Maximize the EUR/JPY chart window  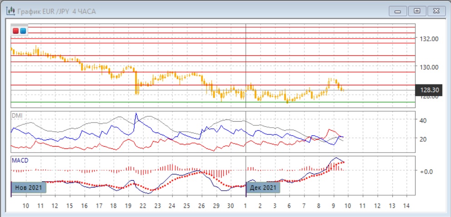tap(416, 10)
